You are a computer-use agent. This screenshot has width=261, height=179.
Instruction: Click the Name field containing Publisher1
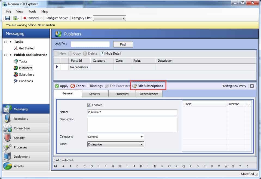[132, 112]
